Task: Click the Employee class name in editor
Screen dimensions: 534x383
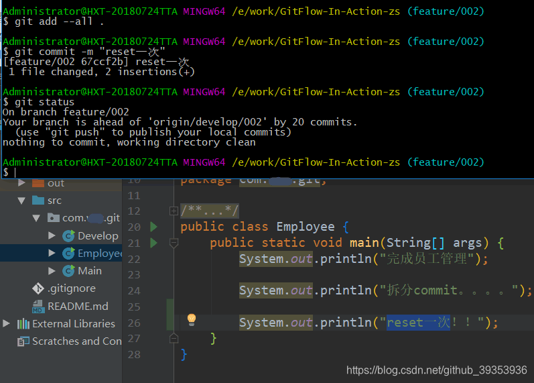Action: pyautogui.click(x=306, y=227)
